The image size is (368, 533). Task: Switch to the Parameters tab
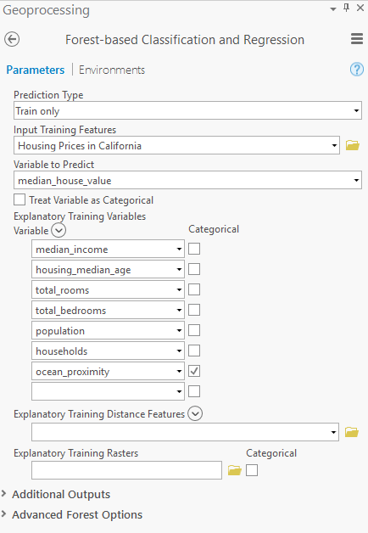tap(36, 70)
